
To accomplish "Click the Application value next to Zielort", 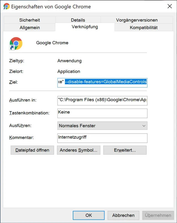I will 69,71.
